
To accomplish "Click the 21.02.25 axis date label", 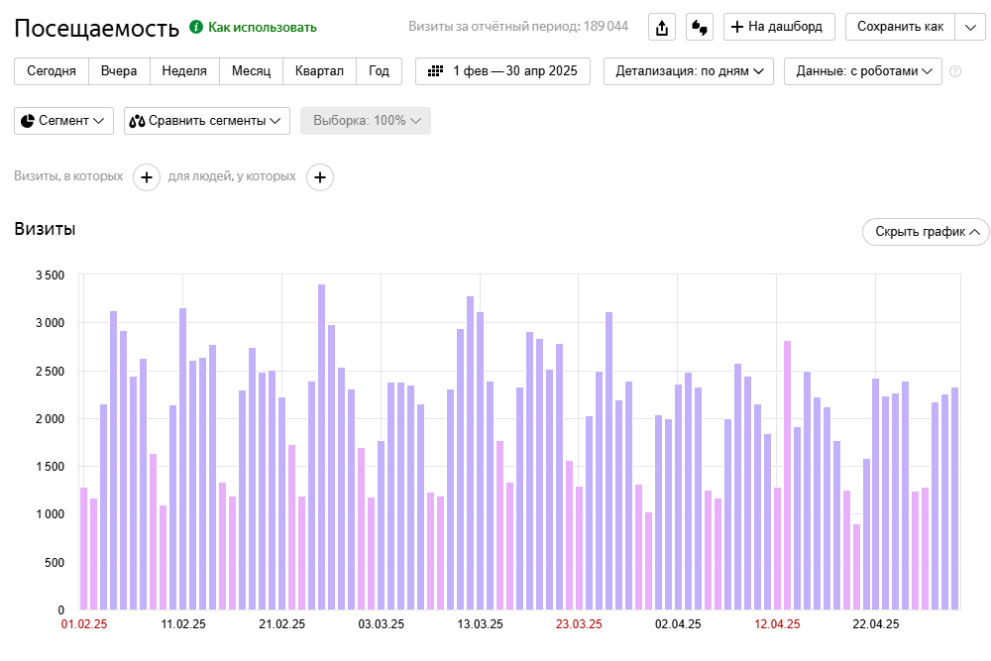I will [x=281, y=624].
